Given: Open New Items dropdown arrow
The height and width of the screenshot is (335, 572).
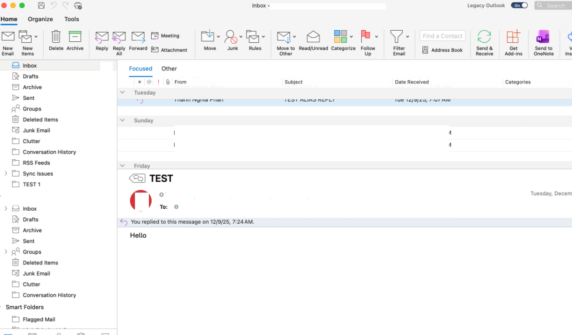Looking at the screenshot, I should (x=36, y=36).
